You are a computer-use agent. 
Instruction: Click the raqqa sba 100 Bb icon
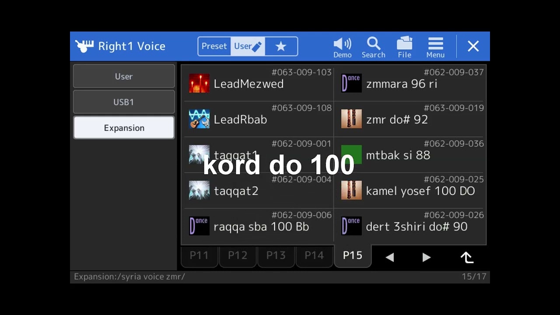click(x=199, y=226)
